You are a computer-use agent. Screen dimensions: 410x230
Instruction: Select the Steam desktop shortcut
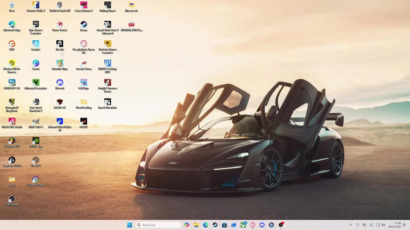click(84, 27)
